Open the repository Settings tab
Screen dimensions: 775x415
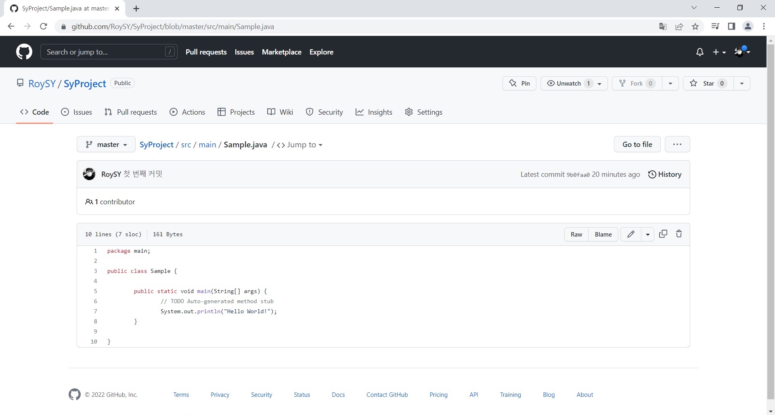click(x=423, y=112)
